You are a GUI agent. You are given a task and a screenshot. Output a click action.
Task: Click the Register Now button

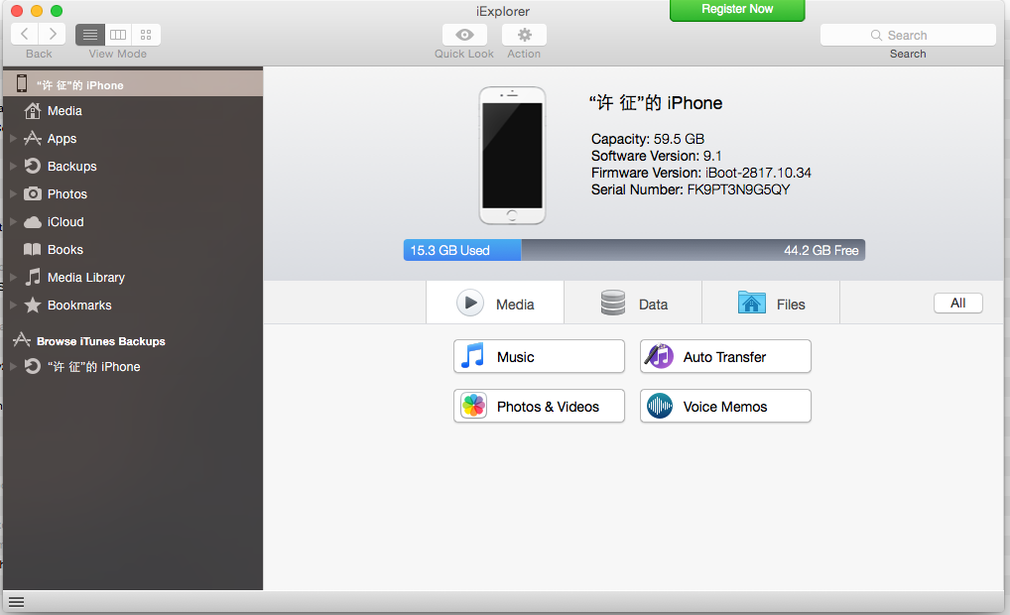click(737, 10)
